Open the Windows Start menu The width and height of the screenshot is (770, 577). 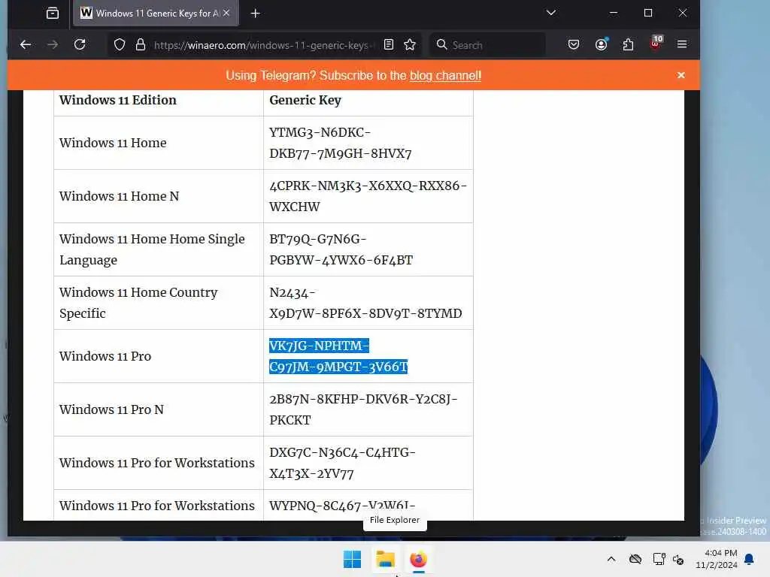(352, 559)
